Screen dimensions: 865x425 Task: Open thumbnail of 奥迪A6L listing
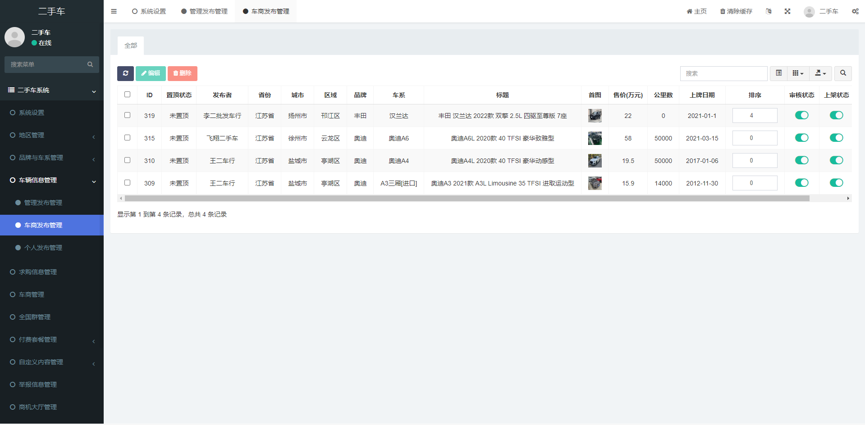pyautogui.click(x=595, y=138)
